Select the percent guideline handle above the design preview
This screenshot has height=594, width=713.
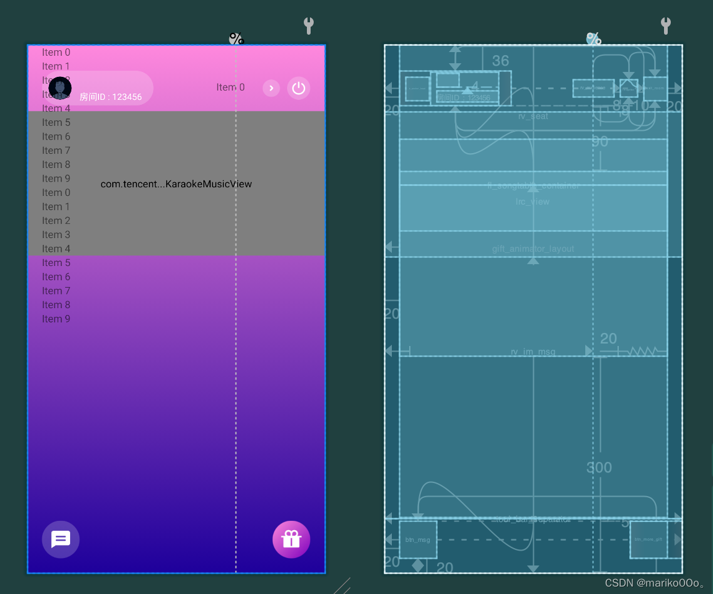(236, 38)
